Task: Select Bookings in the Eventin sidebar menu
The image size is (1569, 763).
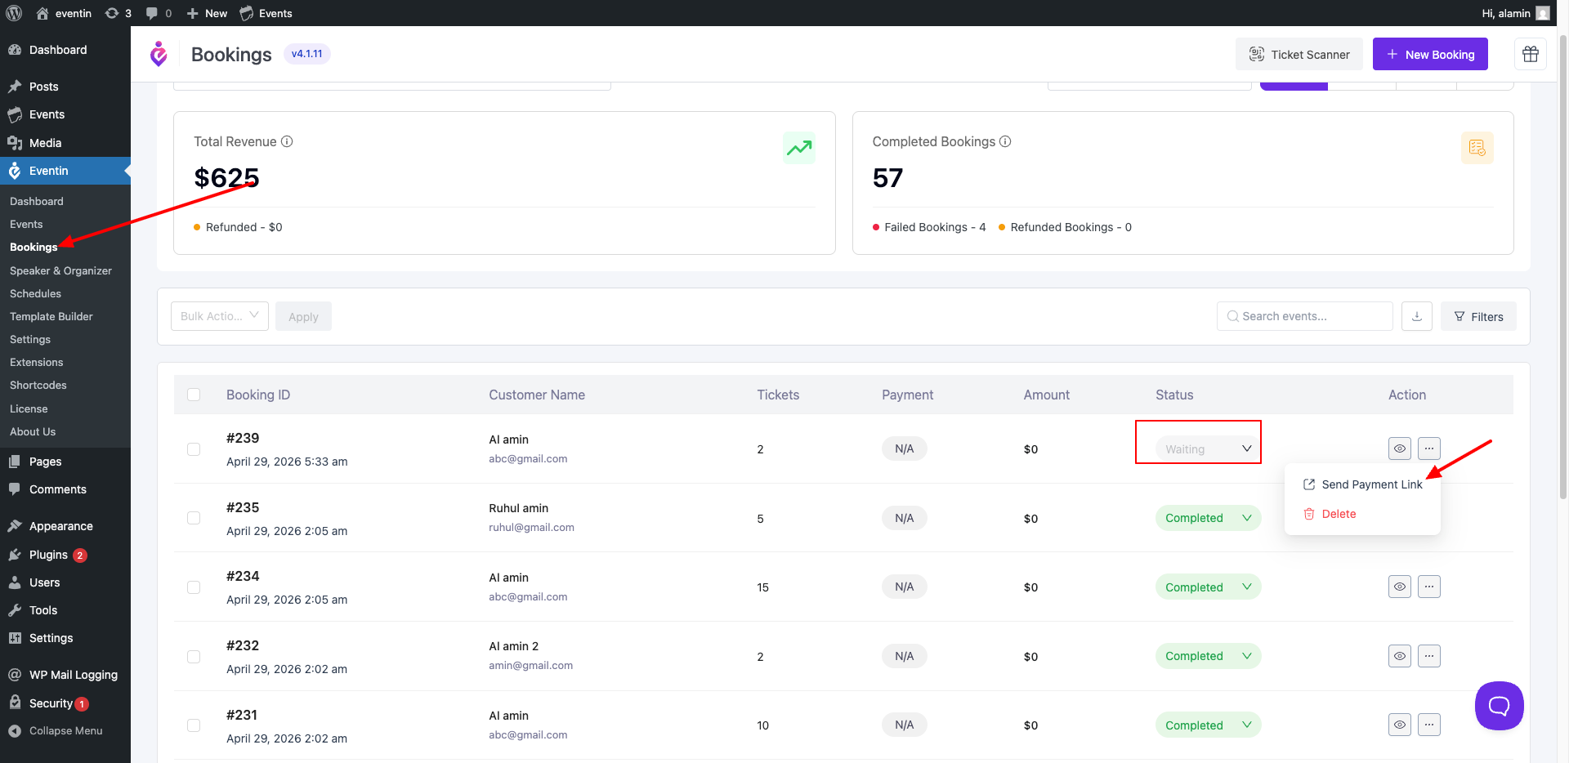Action: 34,247
